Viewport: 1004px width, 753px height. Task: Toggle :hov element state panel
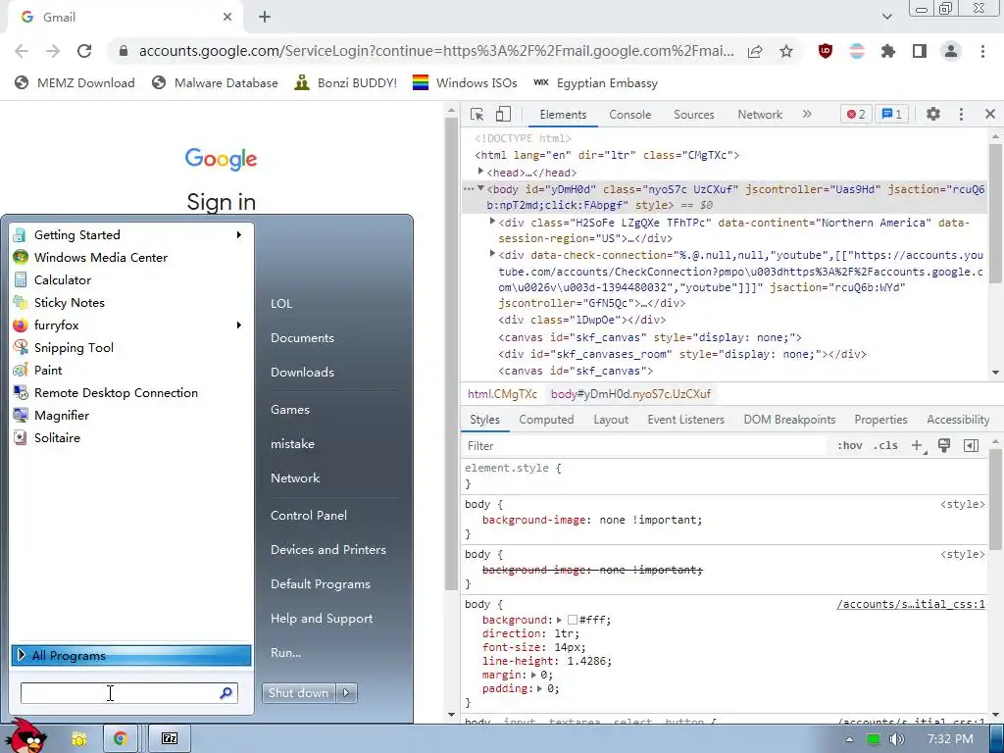point(850,446)
